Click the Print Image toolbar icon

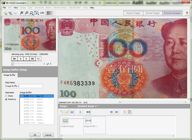point(15,13)
